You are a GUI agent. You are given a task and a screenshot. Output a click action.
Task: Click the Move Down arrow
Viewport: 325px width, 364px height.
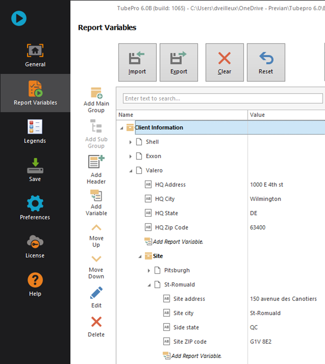96,259
